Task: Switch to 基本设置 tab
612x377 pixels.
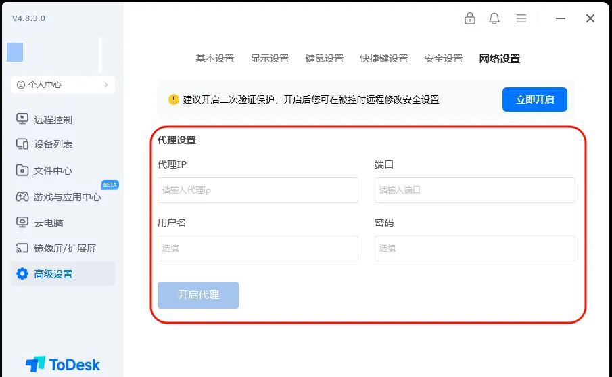Action: click(215, 59)
